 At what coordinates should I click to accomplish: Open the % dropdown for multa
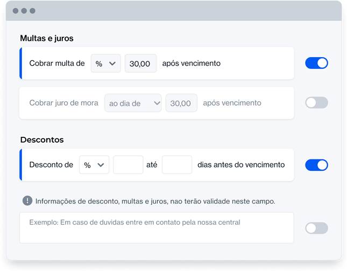click(x=105, y=63)
